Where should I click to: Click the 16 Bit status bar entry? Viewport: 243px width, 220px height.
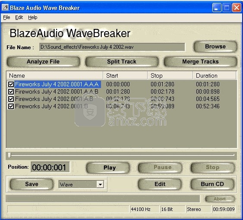pos(173,209)
